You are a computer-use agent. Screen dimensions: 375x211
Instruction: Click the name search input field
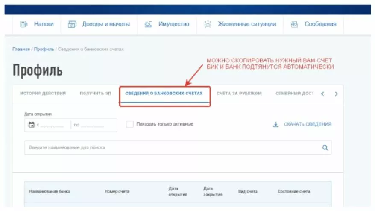(x=178, y=148)
